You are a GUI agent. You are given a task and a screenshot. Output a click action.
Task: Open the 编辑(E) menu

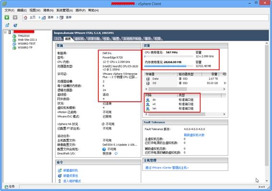click(x=22, y=11)
